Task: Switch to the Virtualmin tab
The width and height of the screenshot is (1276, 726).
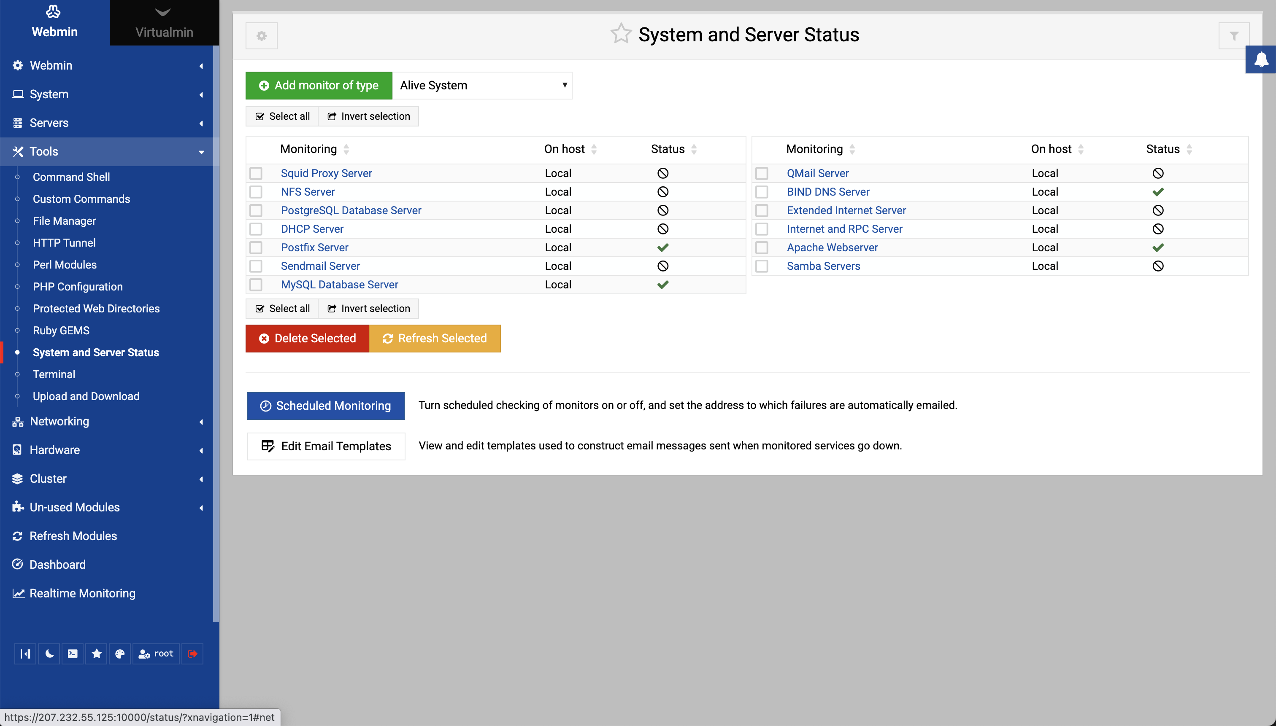Action: pyautogui.click(x=164, y=23)
